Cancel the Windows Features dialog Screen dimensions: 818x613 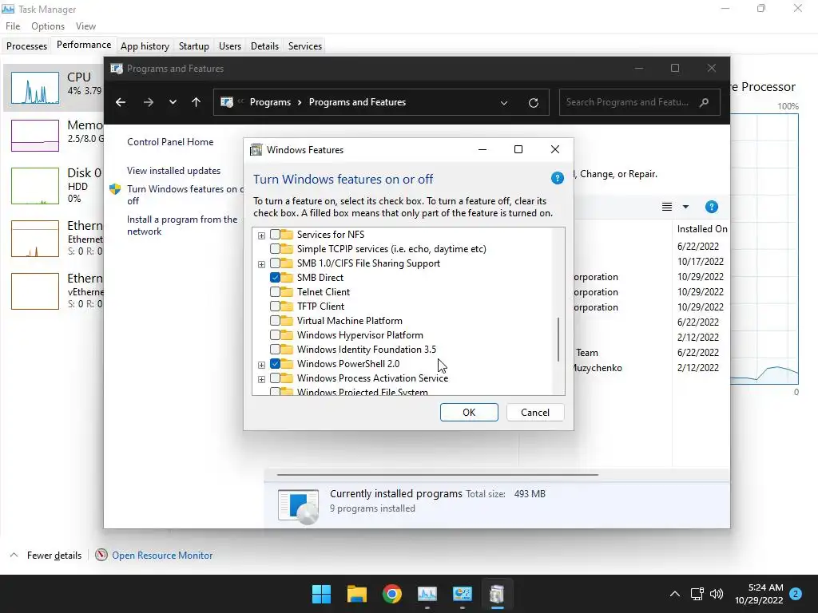click(535, 413)
